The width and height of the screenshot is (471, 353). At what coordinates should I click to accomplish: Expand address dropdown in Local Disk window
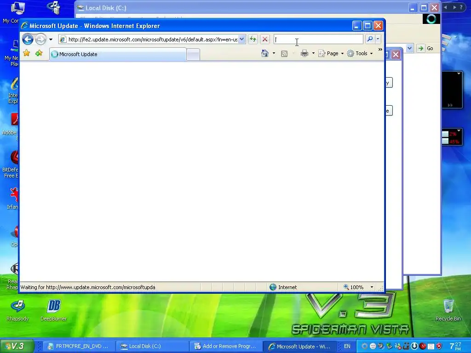409,48
